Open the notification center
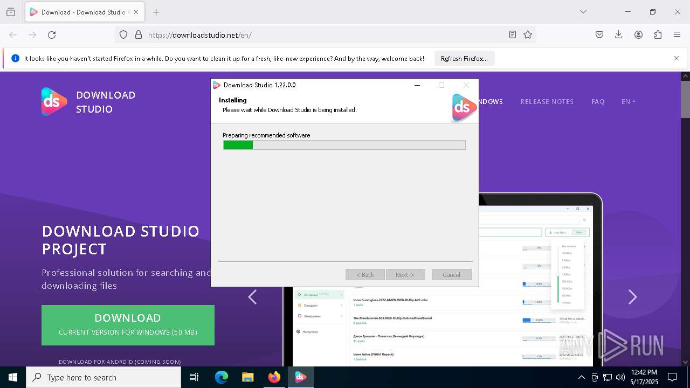This screenshot has height=388, width=690. (673, 377)
